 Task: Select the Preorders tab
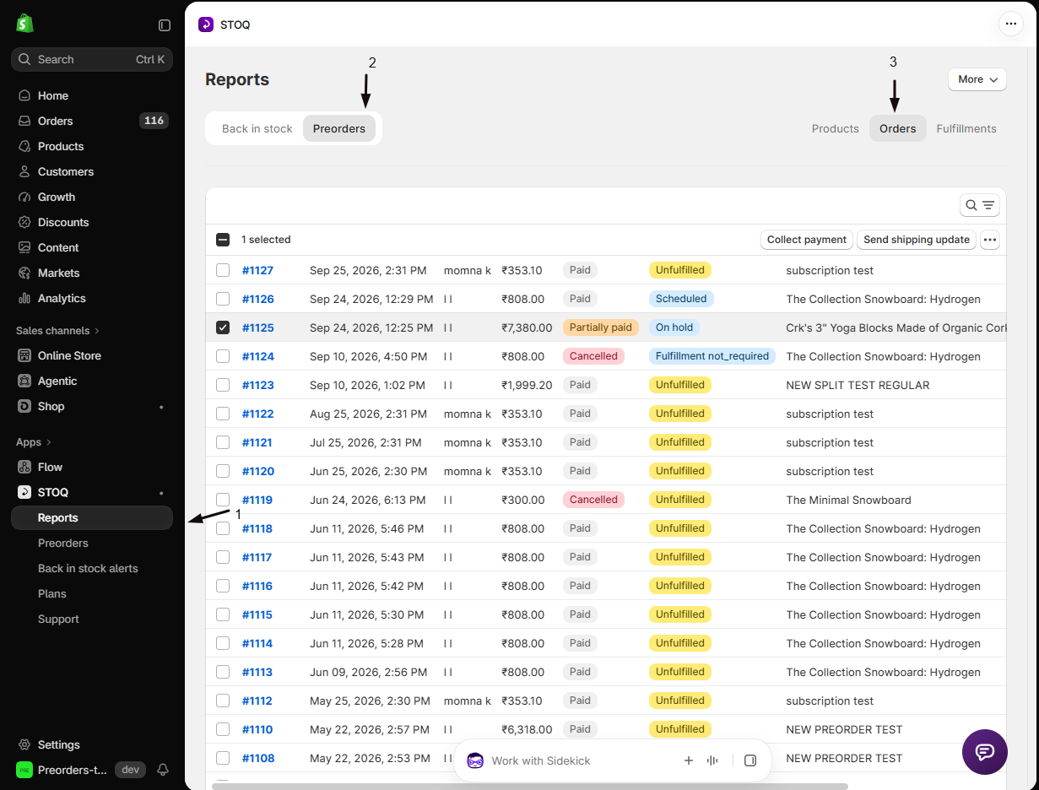[339, 128]
